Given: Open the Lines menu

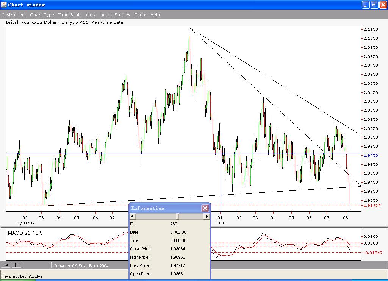Looking at the screenshot, I should pos(105,15).
